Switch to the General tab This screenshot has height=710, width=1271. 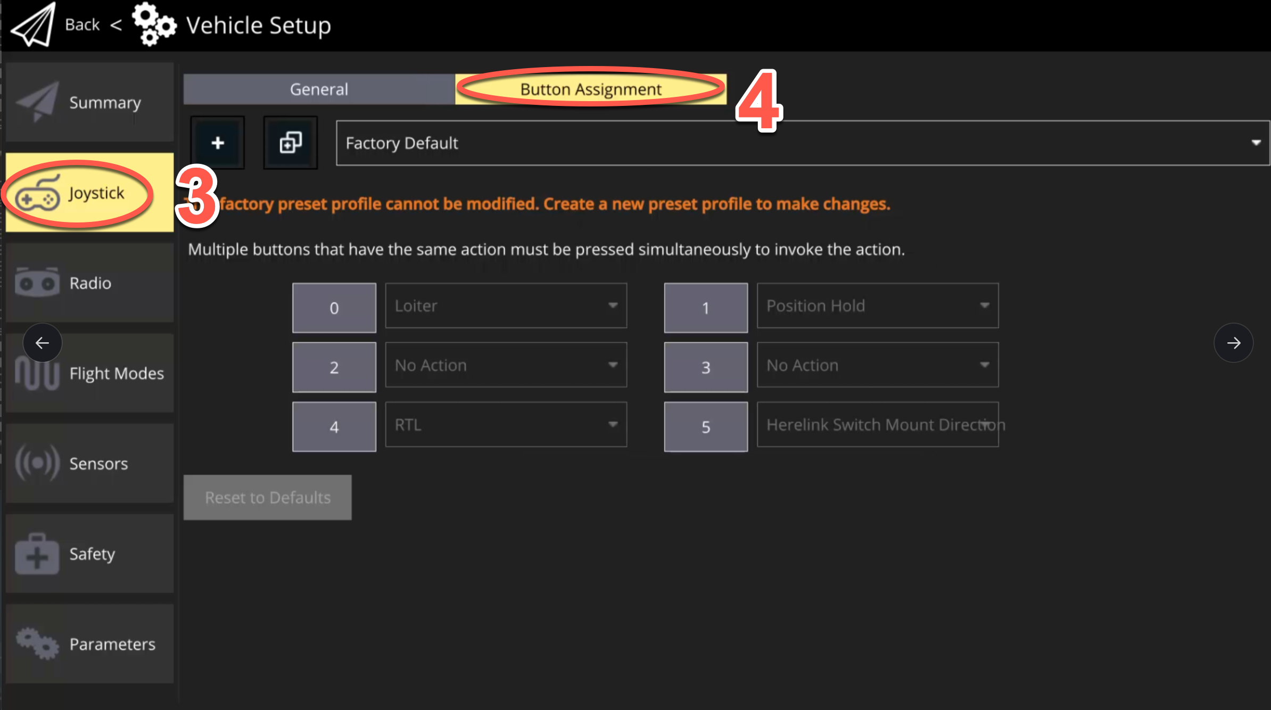pyautogui.click(x=319, y=89)
